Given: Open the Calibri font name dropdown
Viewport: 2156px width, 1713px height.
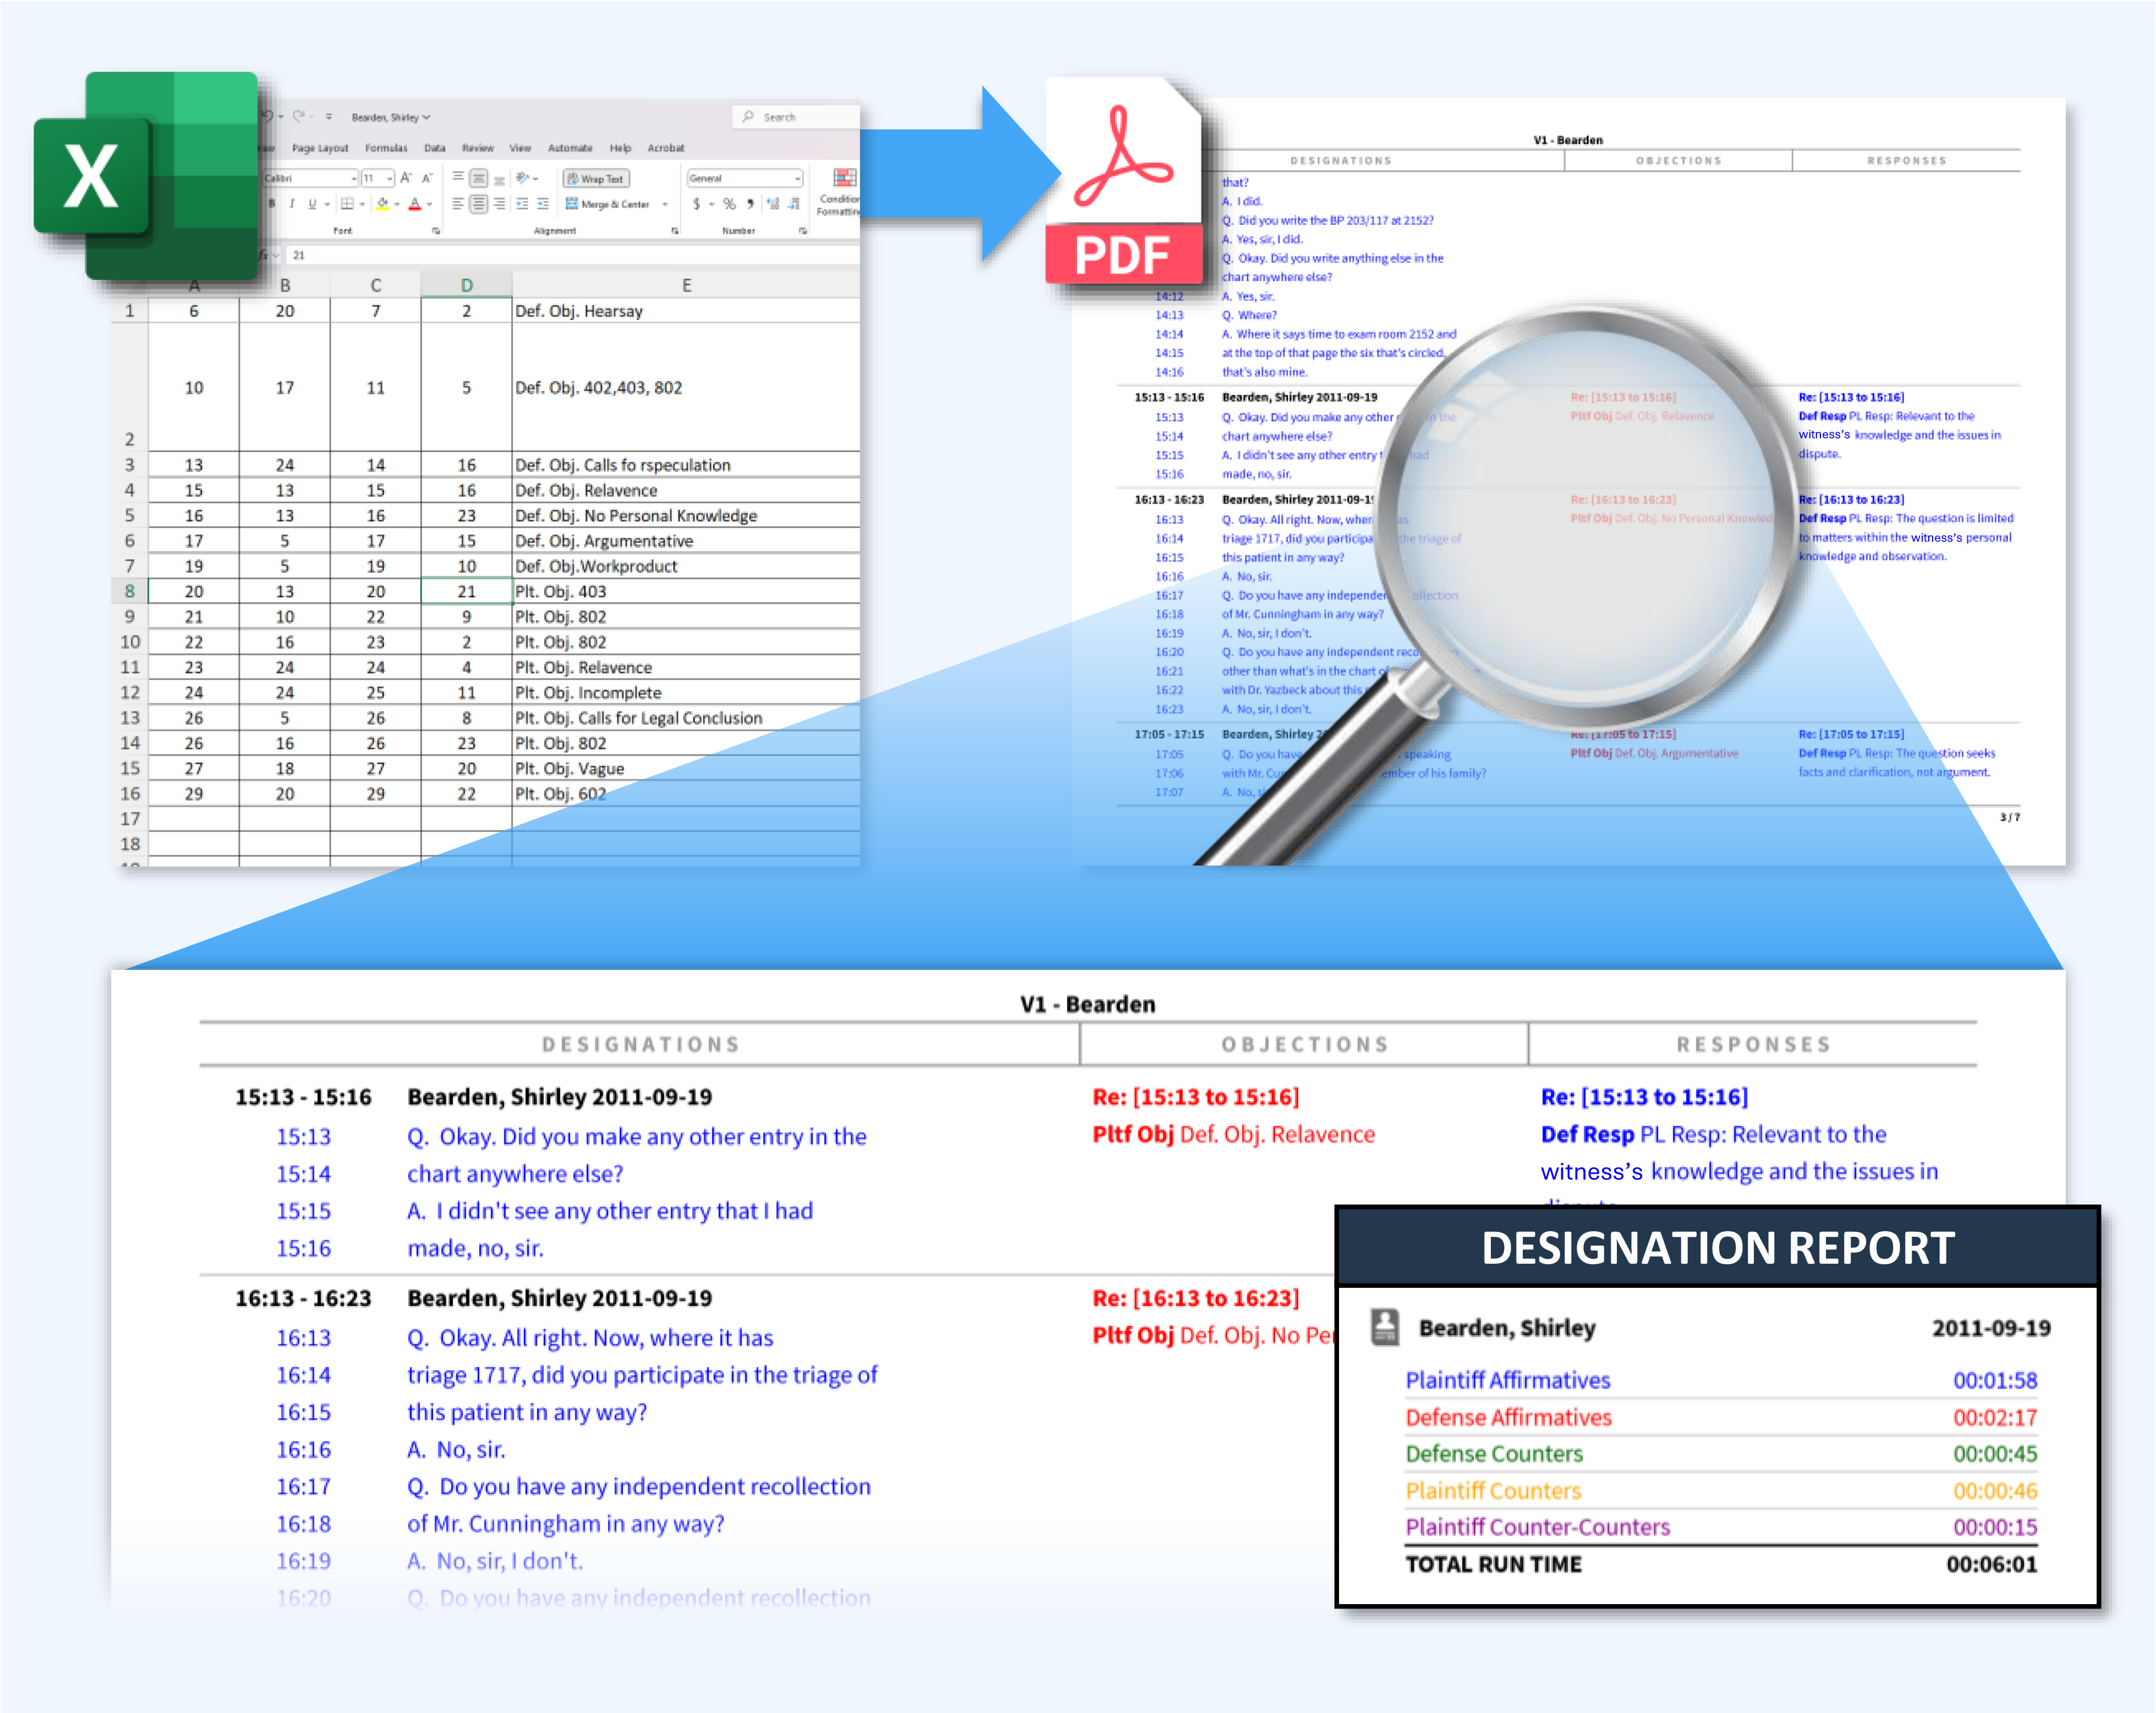Looking at the screenshot, I should coord(354,179).
